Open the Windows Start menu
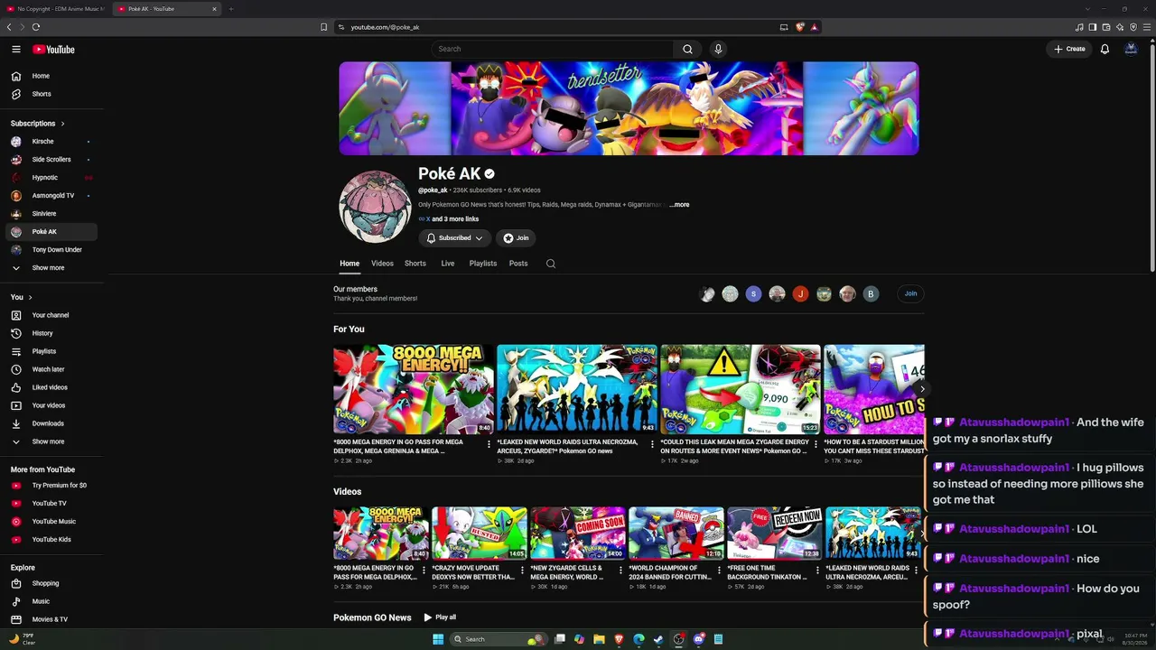The width and height of the screenshot is (1156, 650). pos(438,639)
